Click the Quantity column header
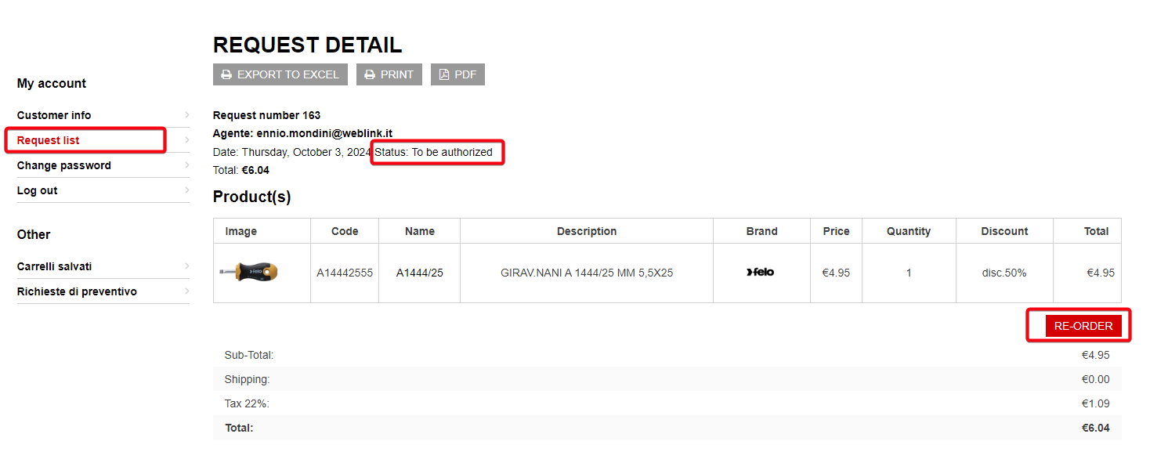This screenshot has height=452, width=1168. [909, 231]
